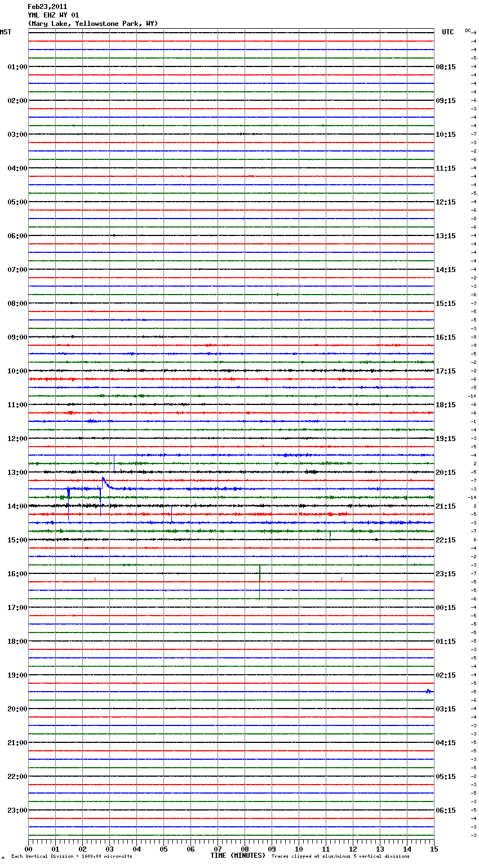Select the 07:00 MST time label
This screenshot has height=864, width=479.
(17, 270)
